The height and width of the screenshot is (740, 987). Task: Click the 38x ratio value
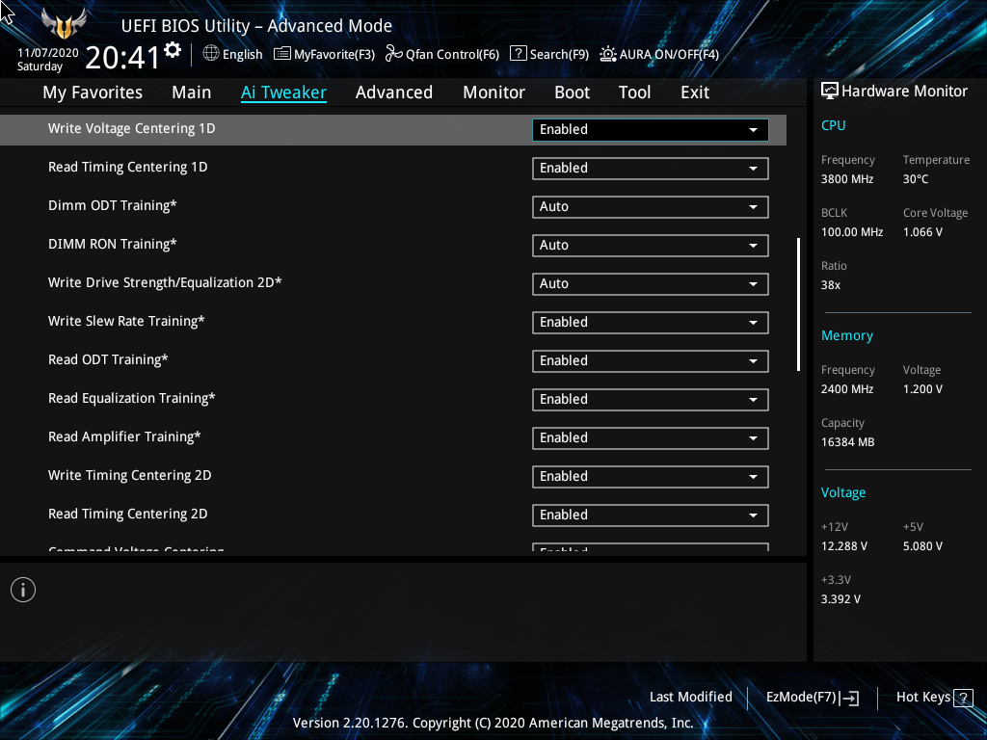click(x=831, y=285)
